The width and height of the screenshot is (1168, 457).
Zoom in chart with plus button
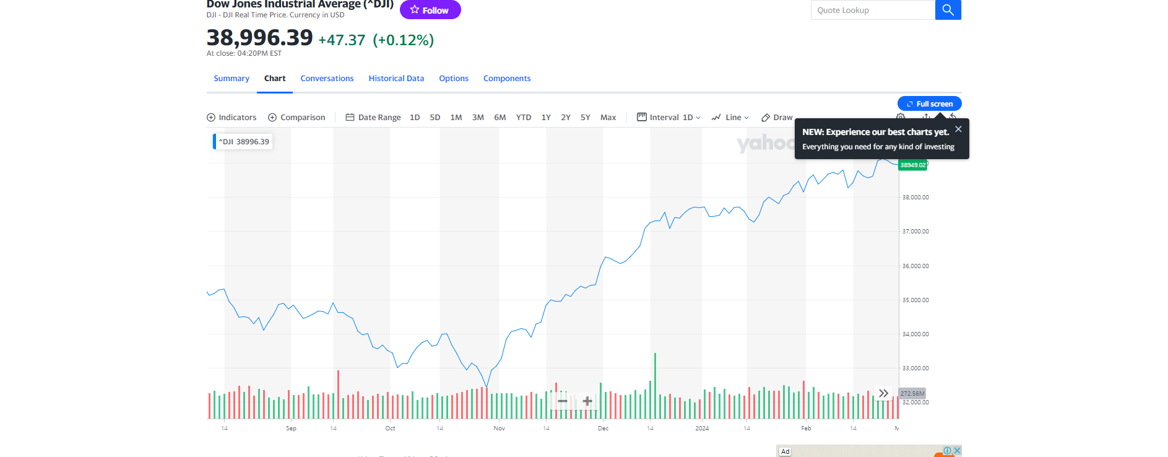[x=587, y=401]
